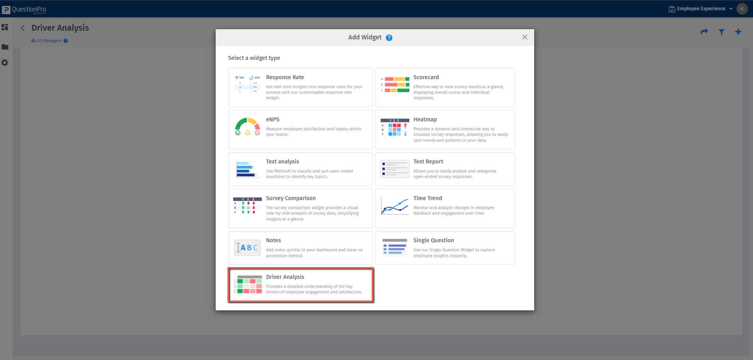Select the Text analysis widget

pos(300,169)
